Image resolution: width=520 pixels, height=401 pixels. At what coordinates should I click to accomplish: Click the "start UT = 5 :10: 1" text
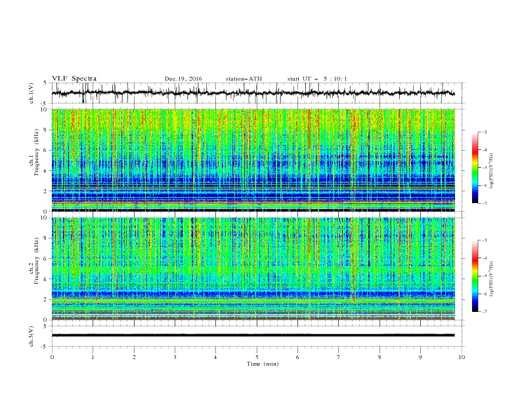point(317,79)
